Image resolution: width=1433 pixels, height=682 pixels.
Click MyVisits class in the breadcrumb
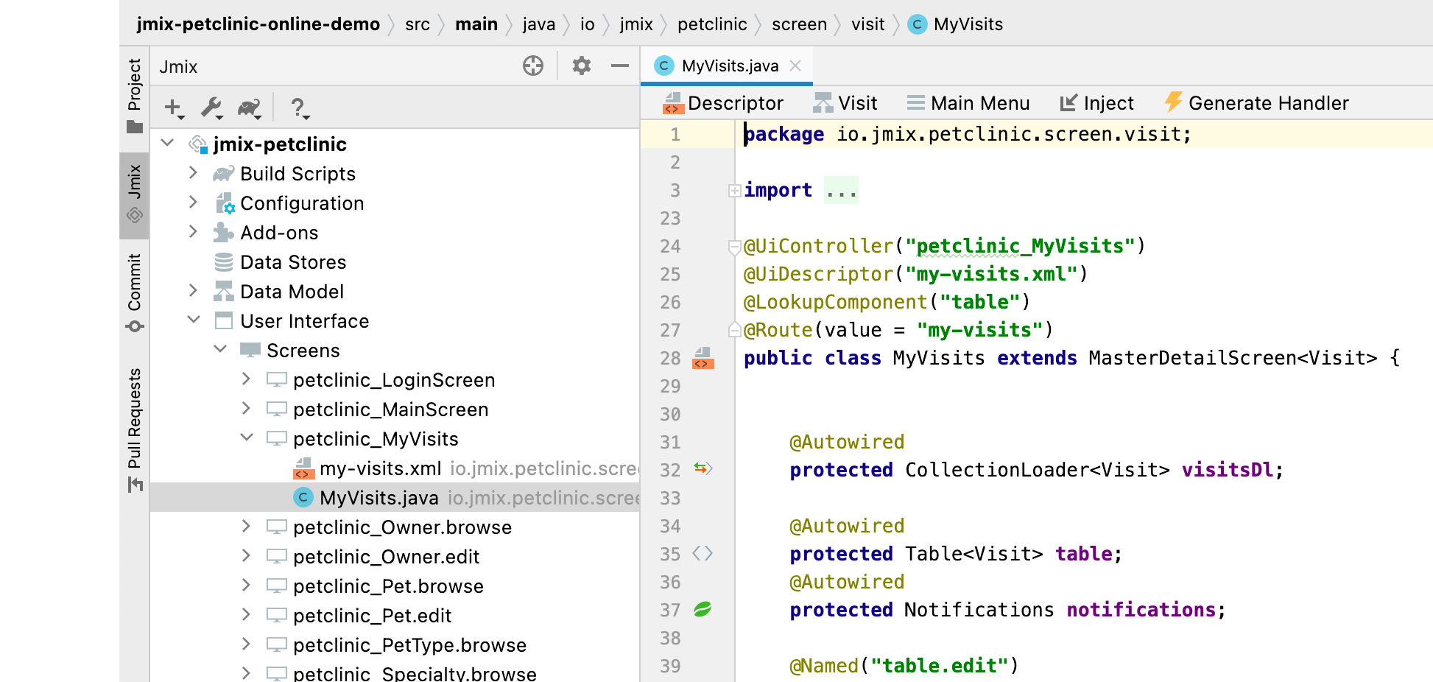pos(955,24)
